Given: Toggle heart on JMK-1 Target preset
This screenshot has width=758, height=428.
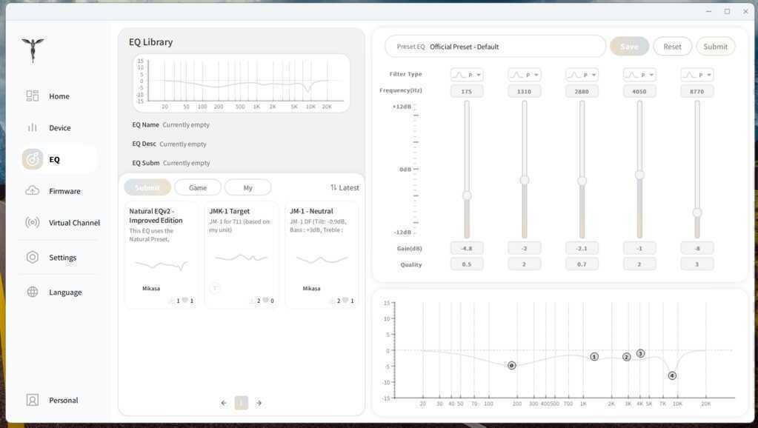Looking at the screenshot, I should pyautogui.click(x=265, y=301).
